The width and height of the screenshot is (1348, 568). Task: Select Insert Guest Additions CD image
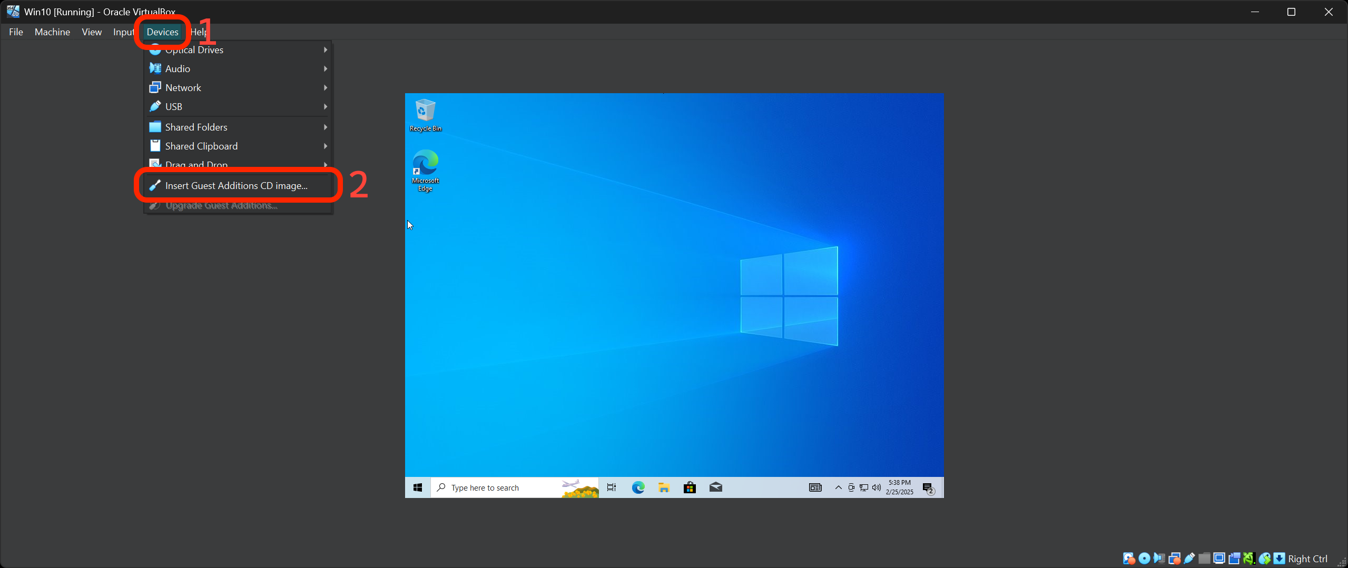pos(236,185)
